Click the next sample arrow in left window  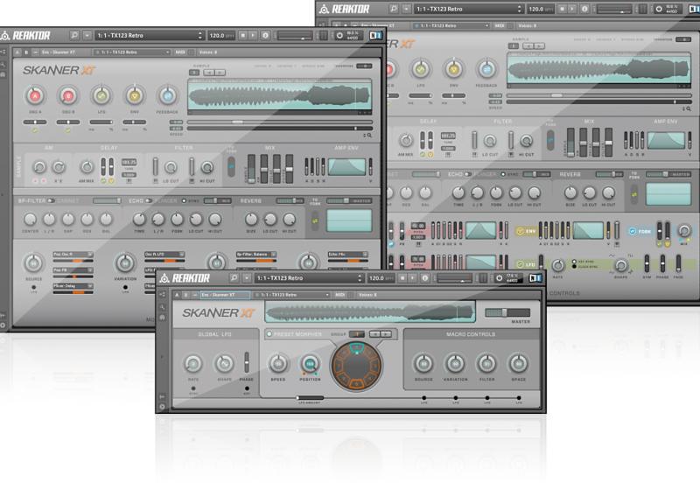coord(220,73)
